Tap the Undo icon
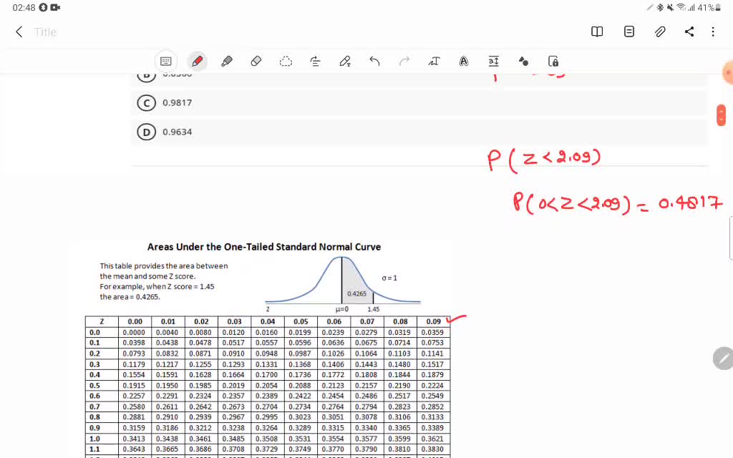733x458 pixels. click(374, 62)
